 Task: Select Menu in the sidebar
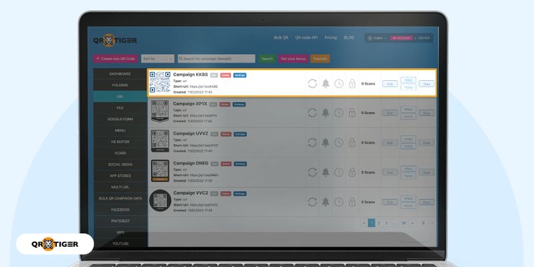120,130
